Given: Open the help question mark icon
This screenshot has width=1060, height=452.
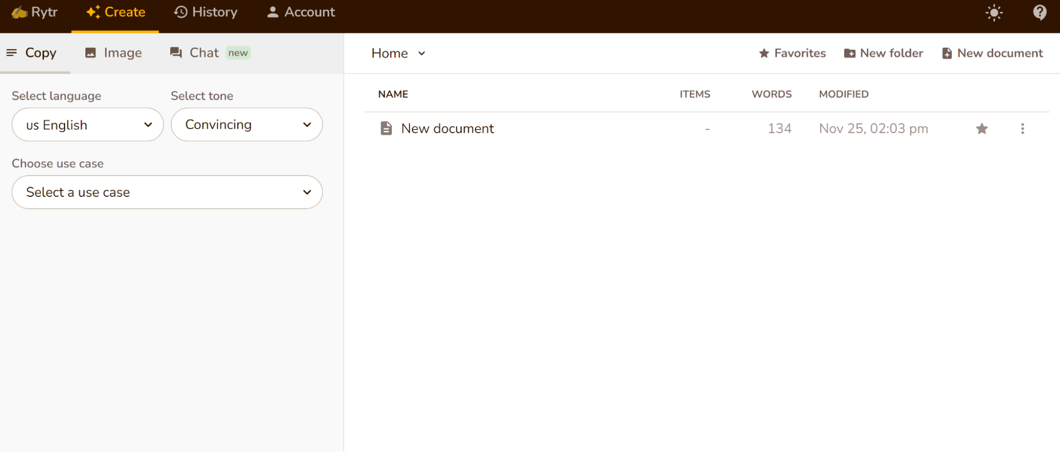Looking at the screenshot, I should (x=1039, y=12).
